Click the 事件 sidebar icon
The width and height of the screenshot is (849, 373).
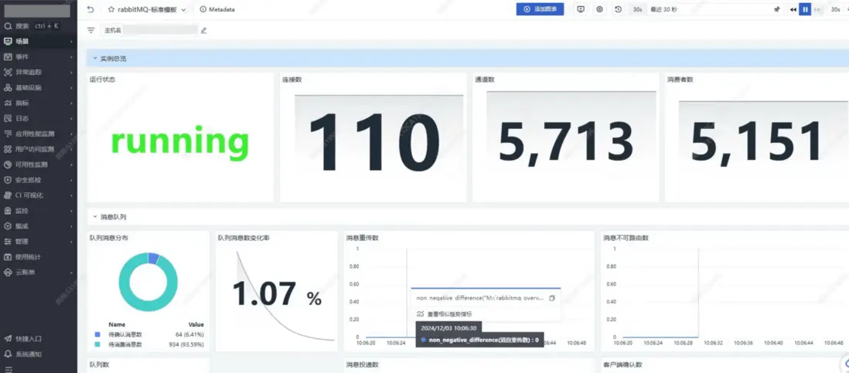point(8,57)
